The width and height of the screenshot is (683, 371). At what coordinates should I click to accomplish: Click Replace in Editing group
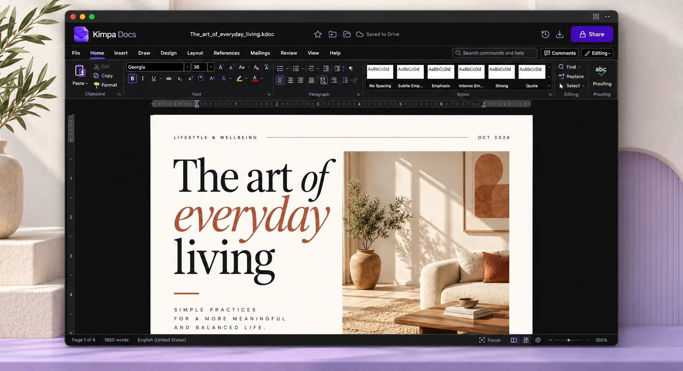coord(571,77)
